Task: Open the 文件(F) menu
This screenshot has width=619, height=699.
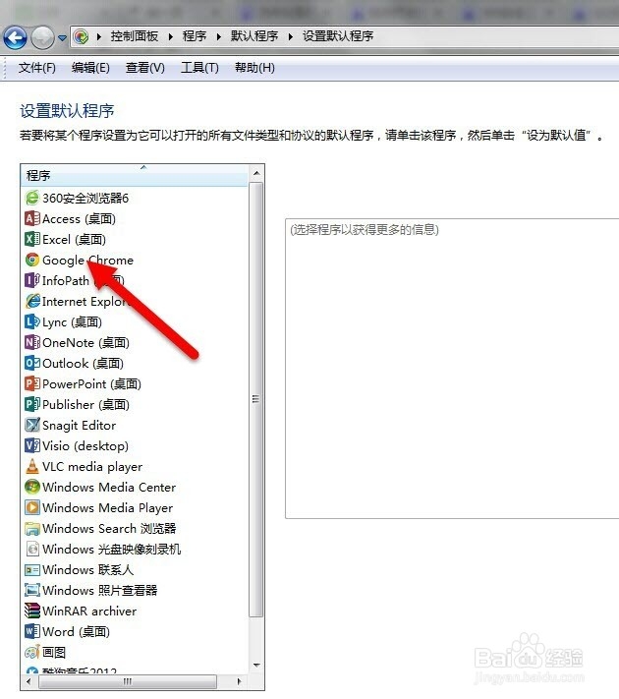Action: click(x=37, y=68)
